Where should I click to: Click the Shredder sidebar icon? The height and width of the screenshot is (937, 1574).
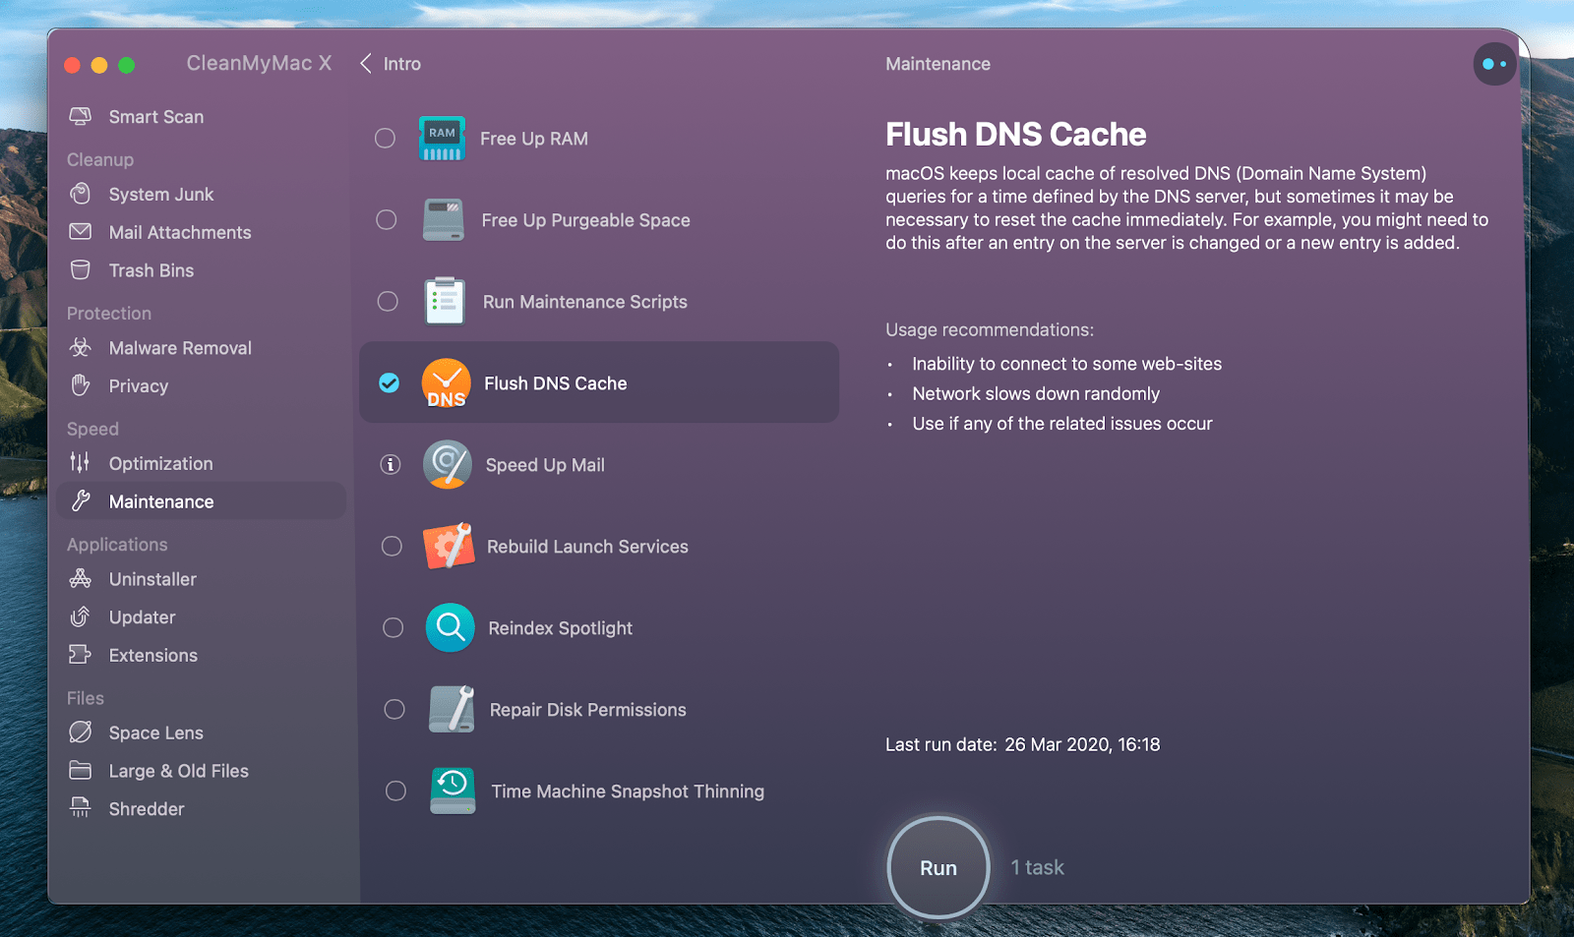pyautogui.click(x=81, y=808)
